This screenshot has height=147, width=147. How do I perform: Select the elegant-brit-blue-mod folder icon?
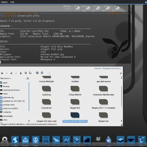click(46, 115)
